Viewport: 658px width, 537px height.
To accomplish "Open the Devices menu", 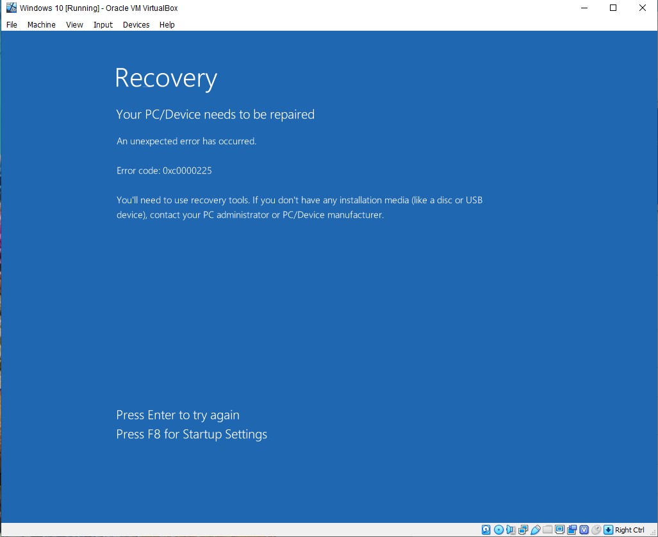I will click(136, 25).
